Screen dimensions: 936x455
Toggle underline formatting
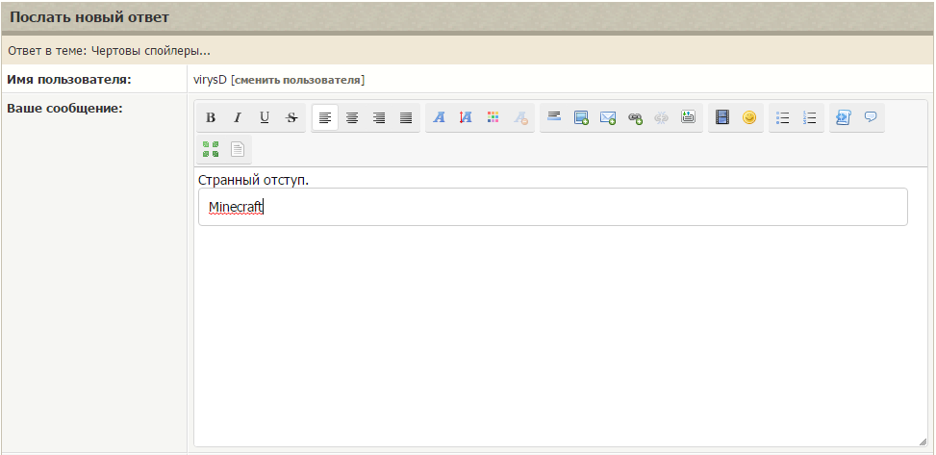[265, 117]
